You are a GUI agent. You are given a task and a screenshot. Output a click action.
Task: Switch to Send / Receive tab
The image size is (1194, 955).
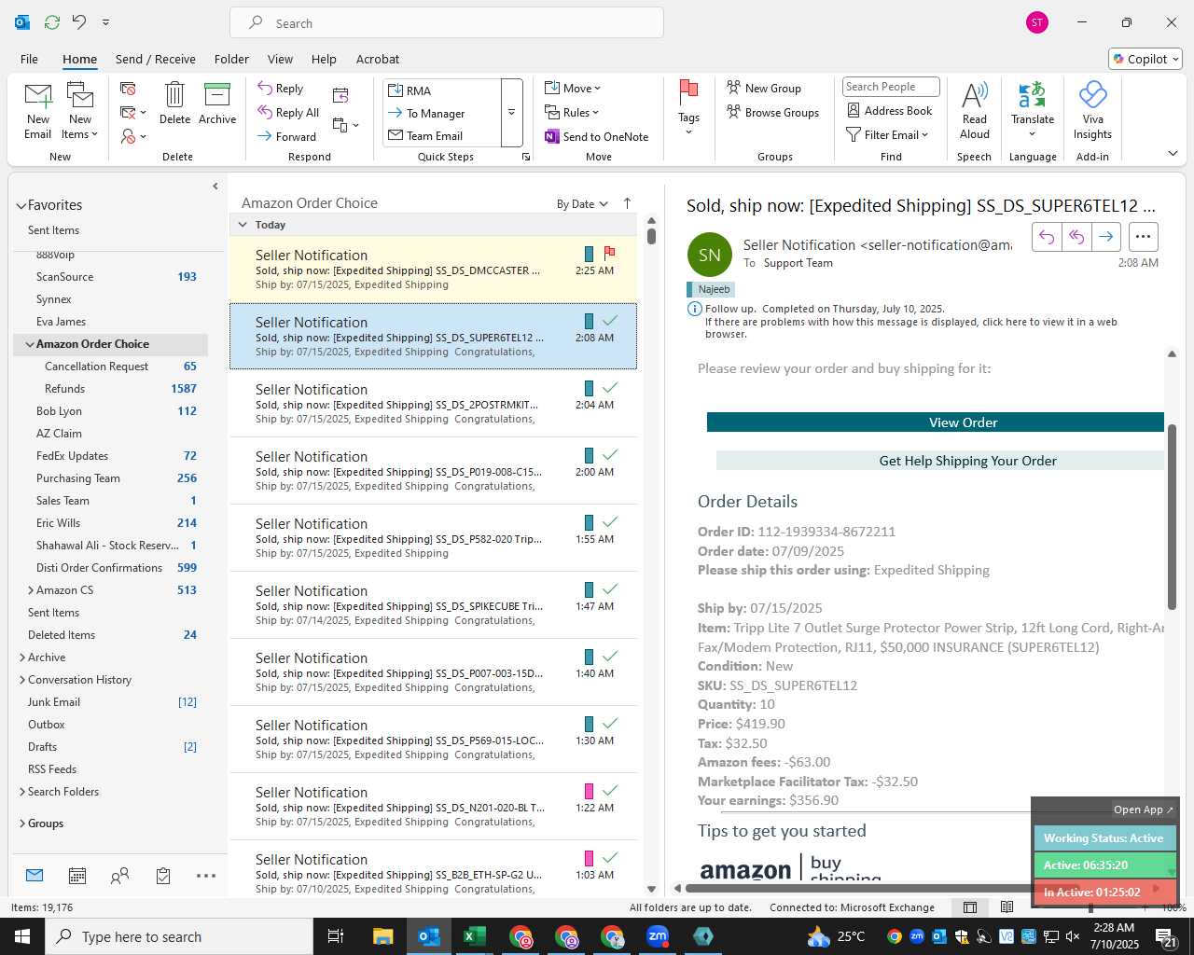point(156,59)
